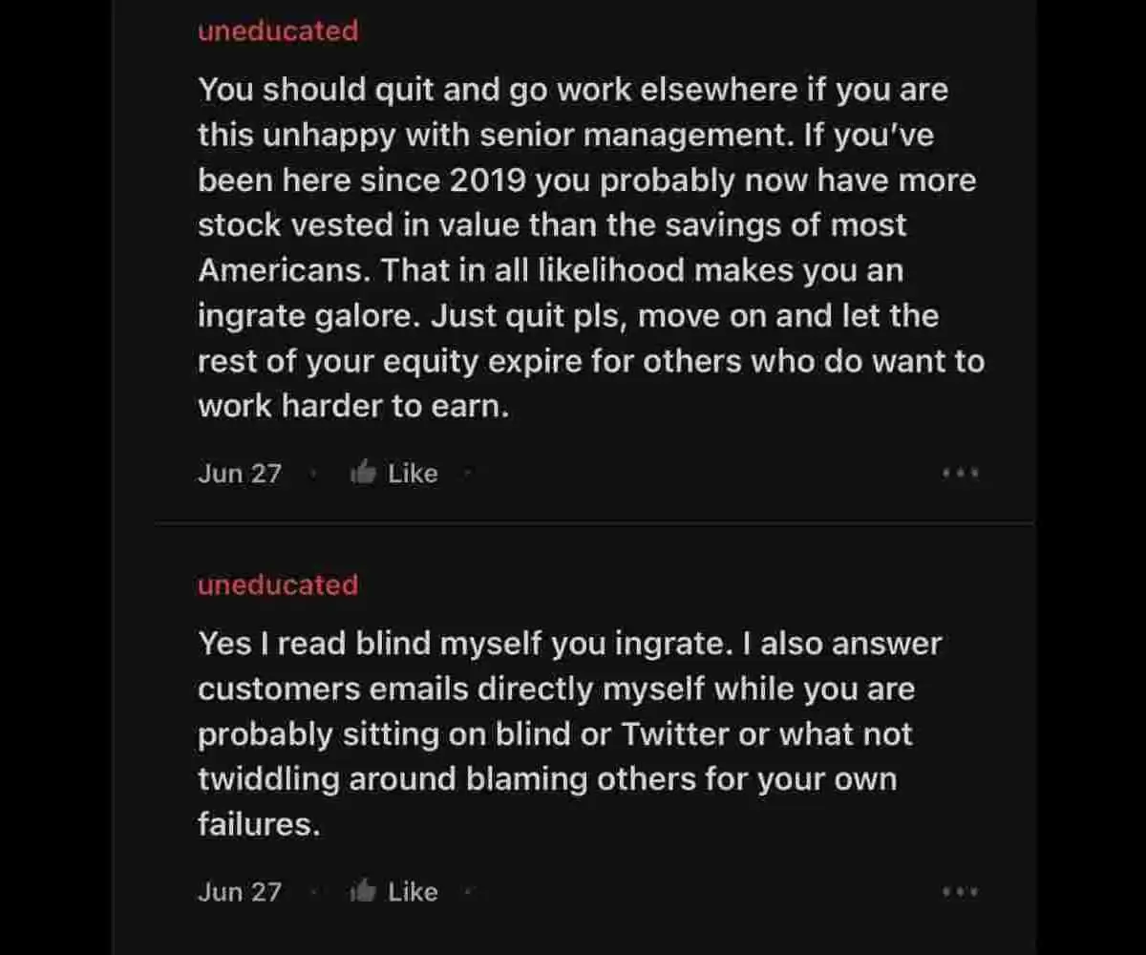
Task: Click thumbs-up icon on the top comment
Action: tap(363, 473)
